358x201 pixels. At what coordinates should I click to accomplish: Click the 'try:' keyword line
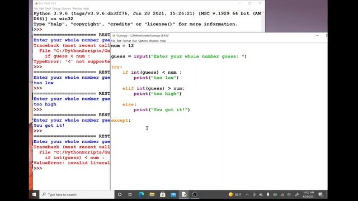117,67
